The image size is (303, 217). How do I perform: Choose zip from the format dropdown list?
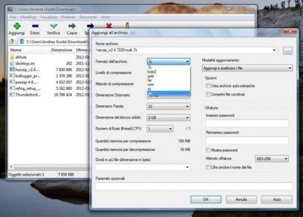[168, 93]
